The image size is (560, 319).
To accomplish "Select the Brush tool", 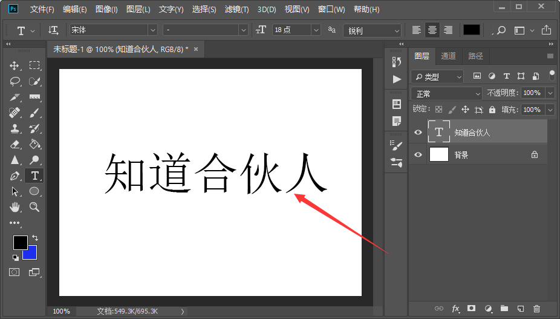I will coord(34,113).
